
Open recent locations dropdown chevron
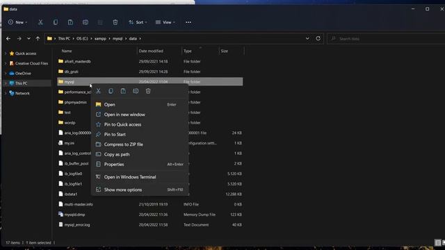tap(29, 39)
